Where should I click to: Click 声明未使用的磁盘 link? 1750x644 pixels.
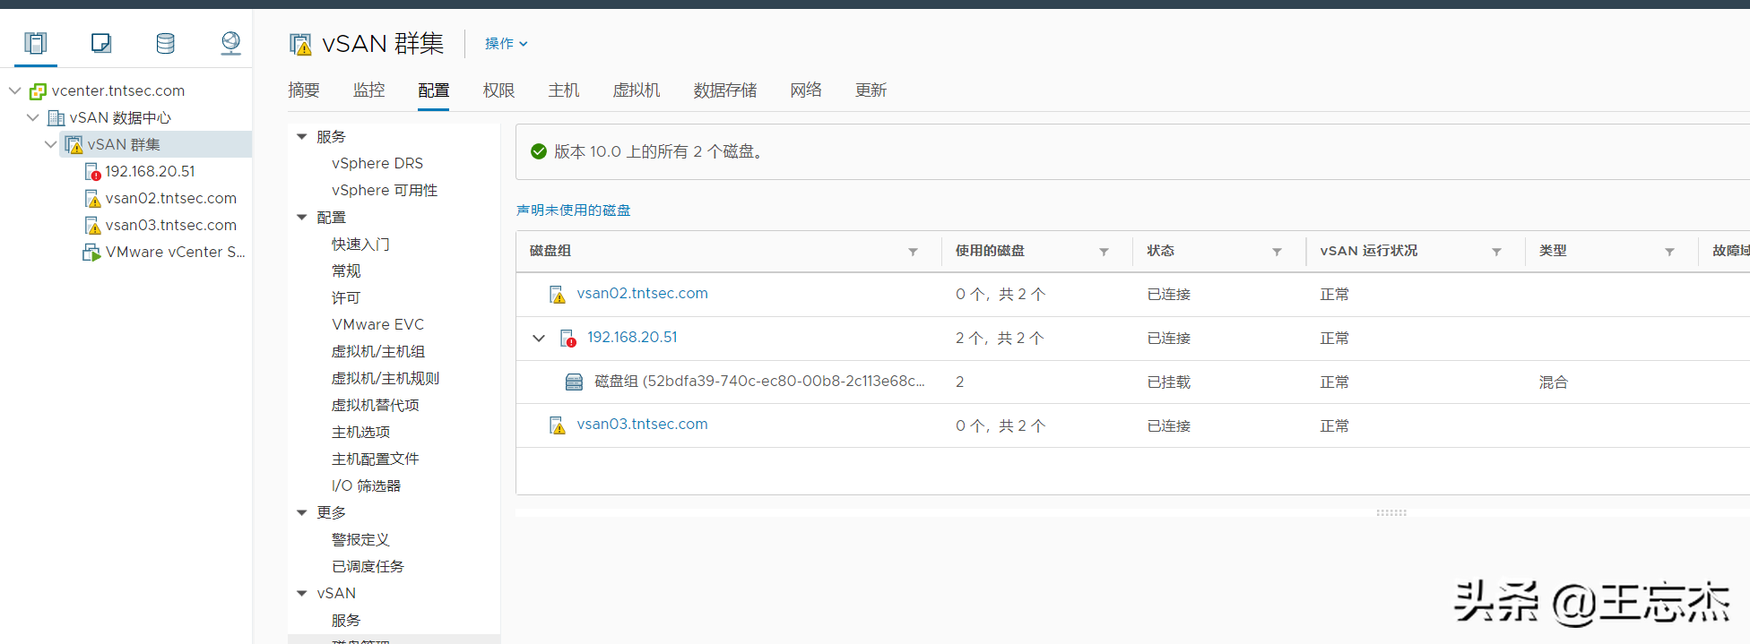point(574,210)
